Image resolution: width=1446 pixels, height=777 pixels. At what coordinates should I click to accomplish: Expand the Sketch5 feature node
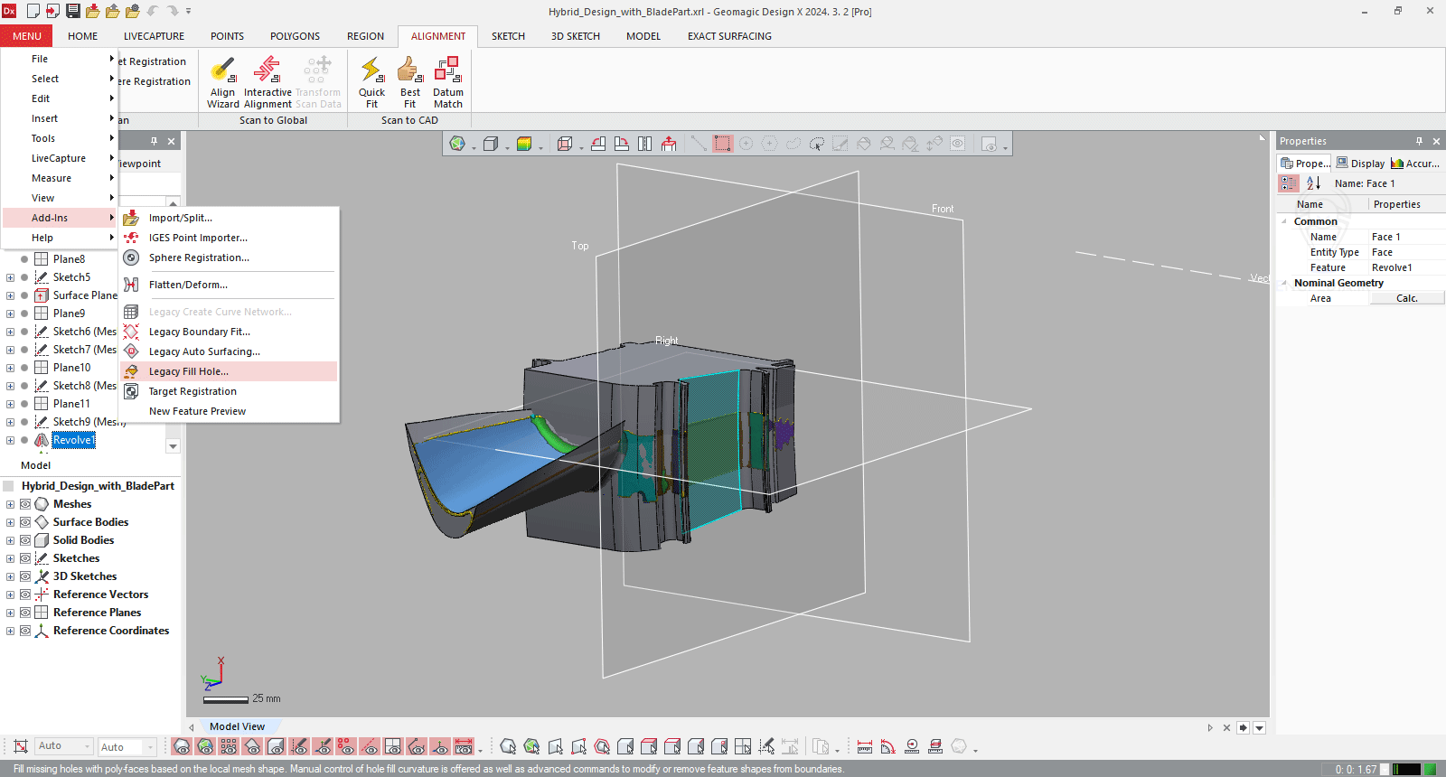tap(10, 277)
